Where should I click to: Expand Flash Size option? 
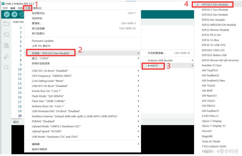pyautogui.click(x=83, y=101)
